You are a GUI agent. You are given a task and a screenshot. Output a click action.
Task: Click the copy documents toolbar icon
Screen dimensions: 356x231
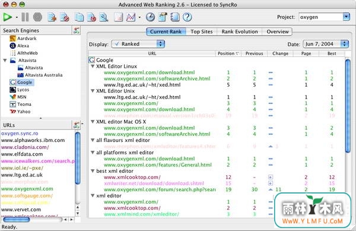tap(80, 17)
